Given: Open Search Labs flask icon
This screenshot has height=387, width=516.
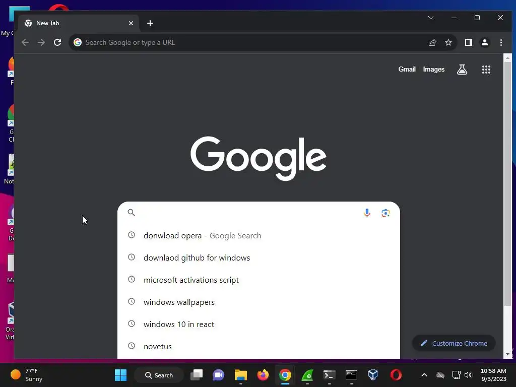Looking at the screenshot, I should (462, 70).
